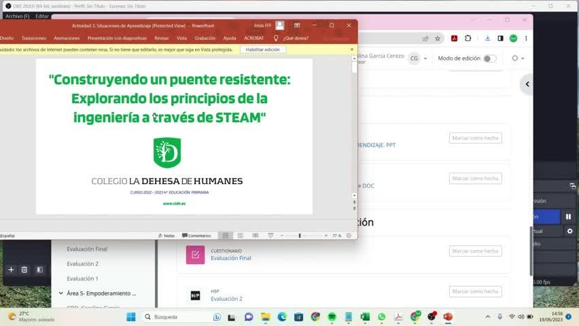This screenshot has width=579, height=326.
Task: Bookmark page with Chrome star icon
Action: click(x=438, y=39)
